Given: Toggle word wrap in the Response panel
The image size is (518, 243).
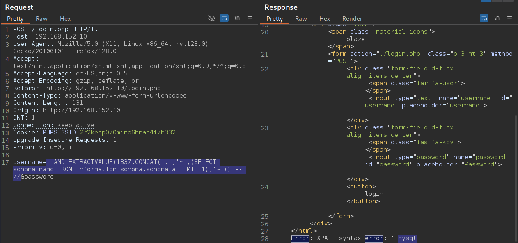Looking at the screenshot, I should pyautogui.click(x=484, y=18).
